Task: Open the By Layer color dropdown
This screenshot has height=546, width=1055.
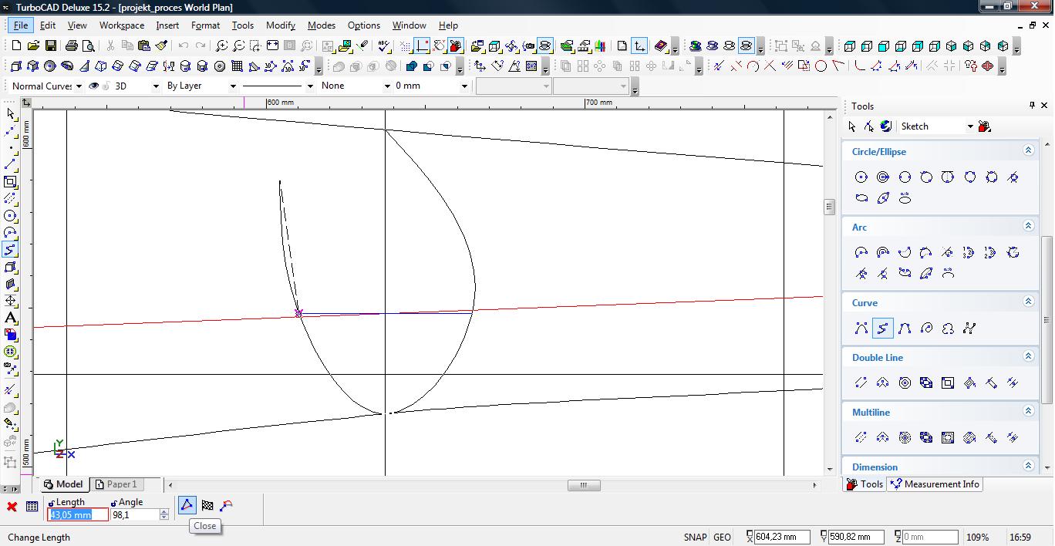Action: (x=233, y=86)
